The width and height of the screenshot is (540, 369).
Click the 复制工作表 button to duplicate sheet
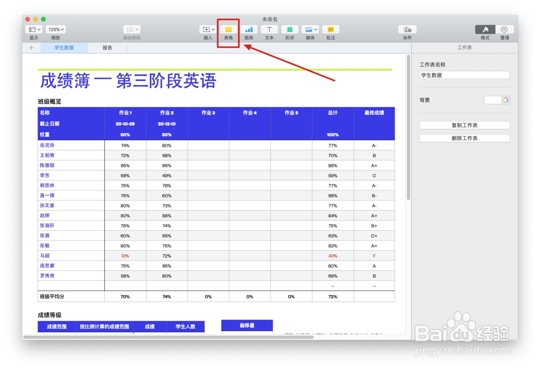pyautogui.click(x=464, y=125)
